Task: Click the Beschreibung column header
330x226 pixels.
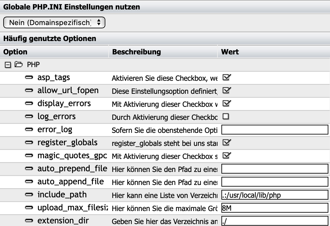Action: tap(136, 52)
